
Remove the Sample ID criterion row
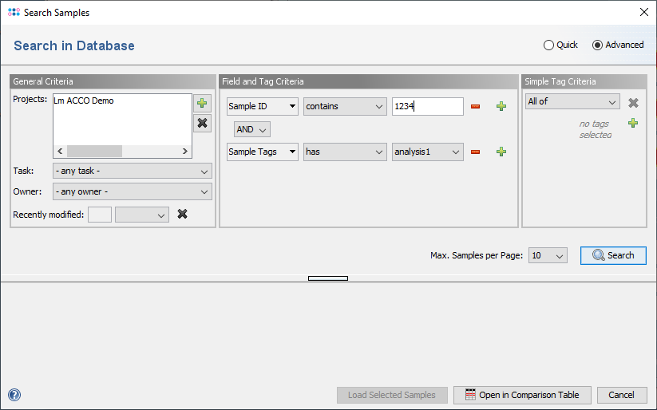pos(476,106)
